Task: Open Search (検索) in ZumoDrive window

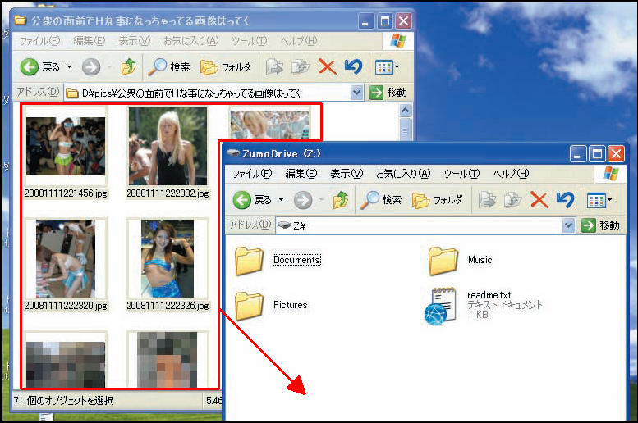Action: coord(381,199)
